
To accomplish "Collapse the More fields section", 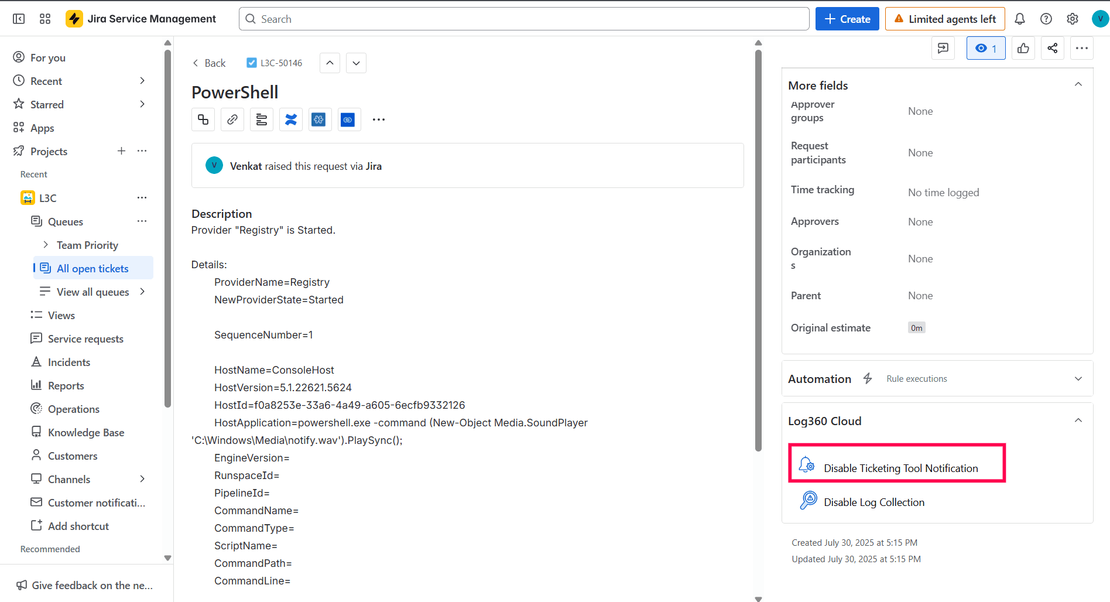I will pyautogui.click(x=1078, y=84).
